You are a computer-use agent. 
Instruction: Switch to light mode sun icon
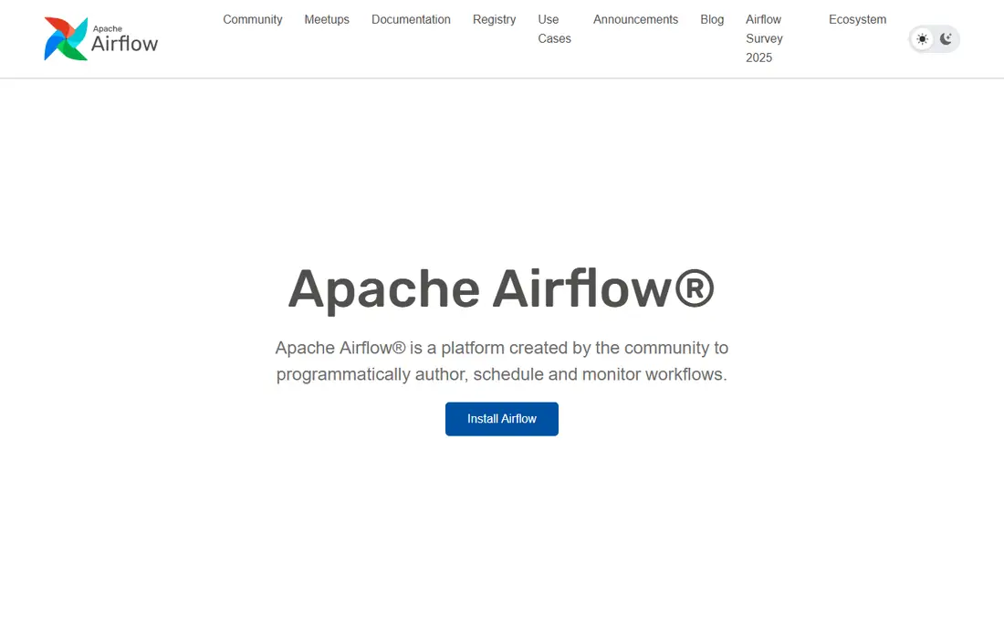922,39
